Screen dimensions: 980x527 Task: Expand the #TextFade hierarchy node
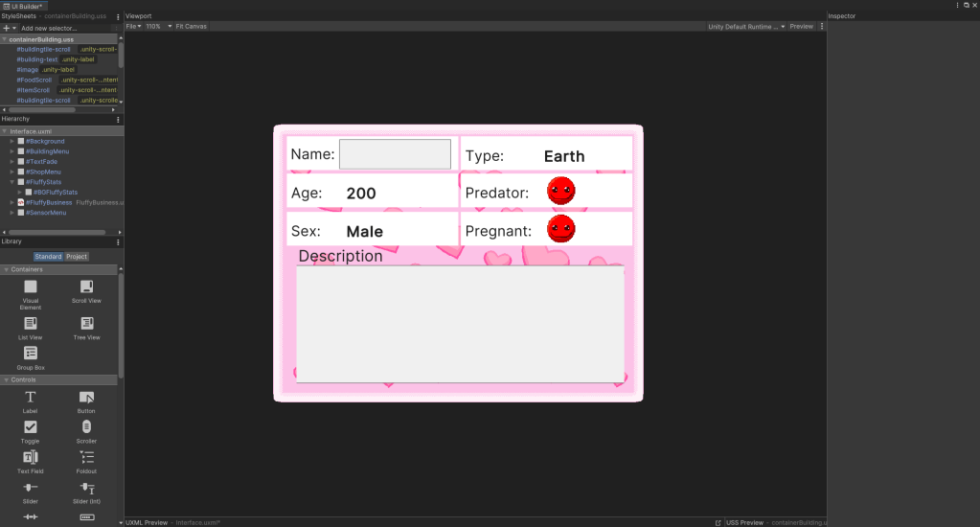[x=11, y=161]
